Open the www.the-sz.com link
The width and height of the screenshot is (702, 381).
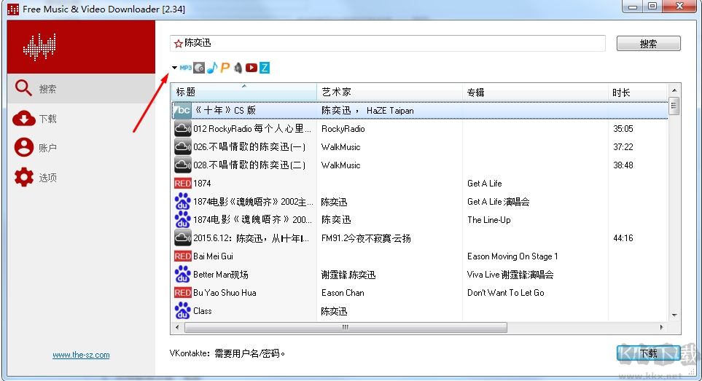81,355
